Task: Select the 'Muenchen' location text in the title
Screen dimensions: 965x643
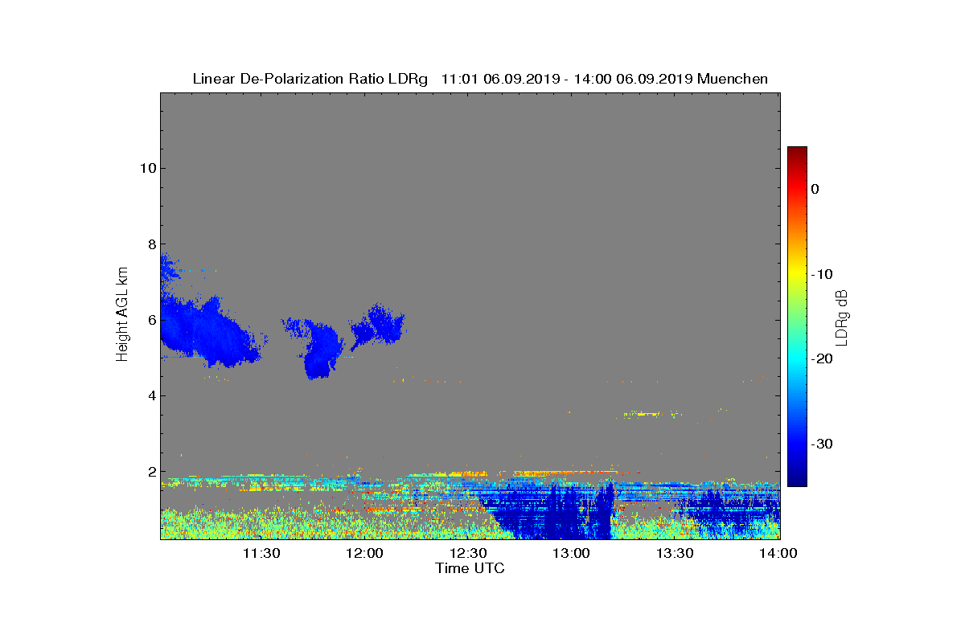Action: [x=733, y=79]
